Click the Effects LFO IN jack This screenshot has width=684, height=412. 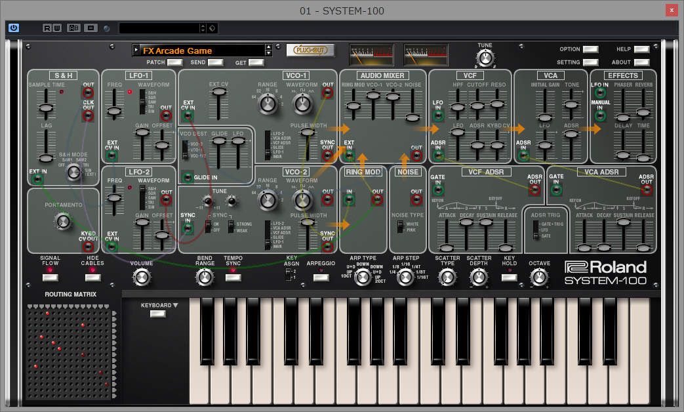(600, 93)
